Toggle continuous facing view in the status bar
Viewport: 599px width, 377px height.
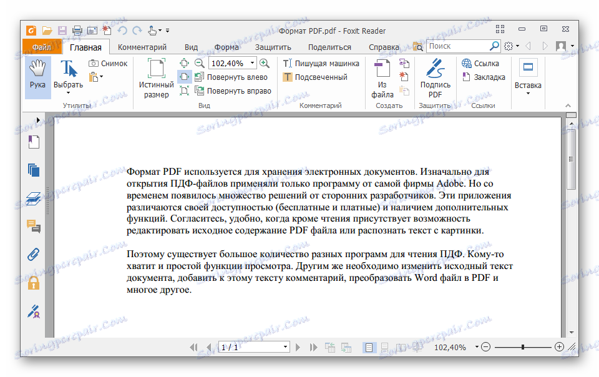[417, 347]
